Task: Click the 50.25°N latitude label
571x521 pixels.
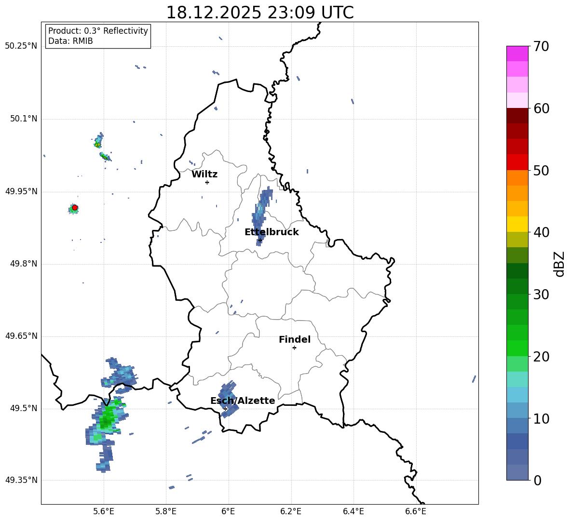Action: pyautogui.click(x=21, y=46)
